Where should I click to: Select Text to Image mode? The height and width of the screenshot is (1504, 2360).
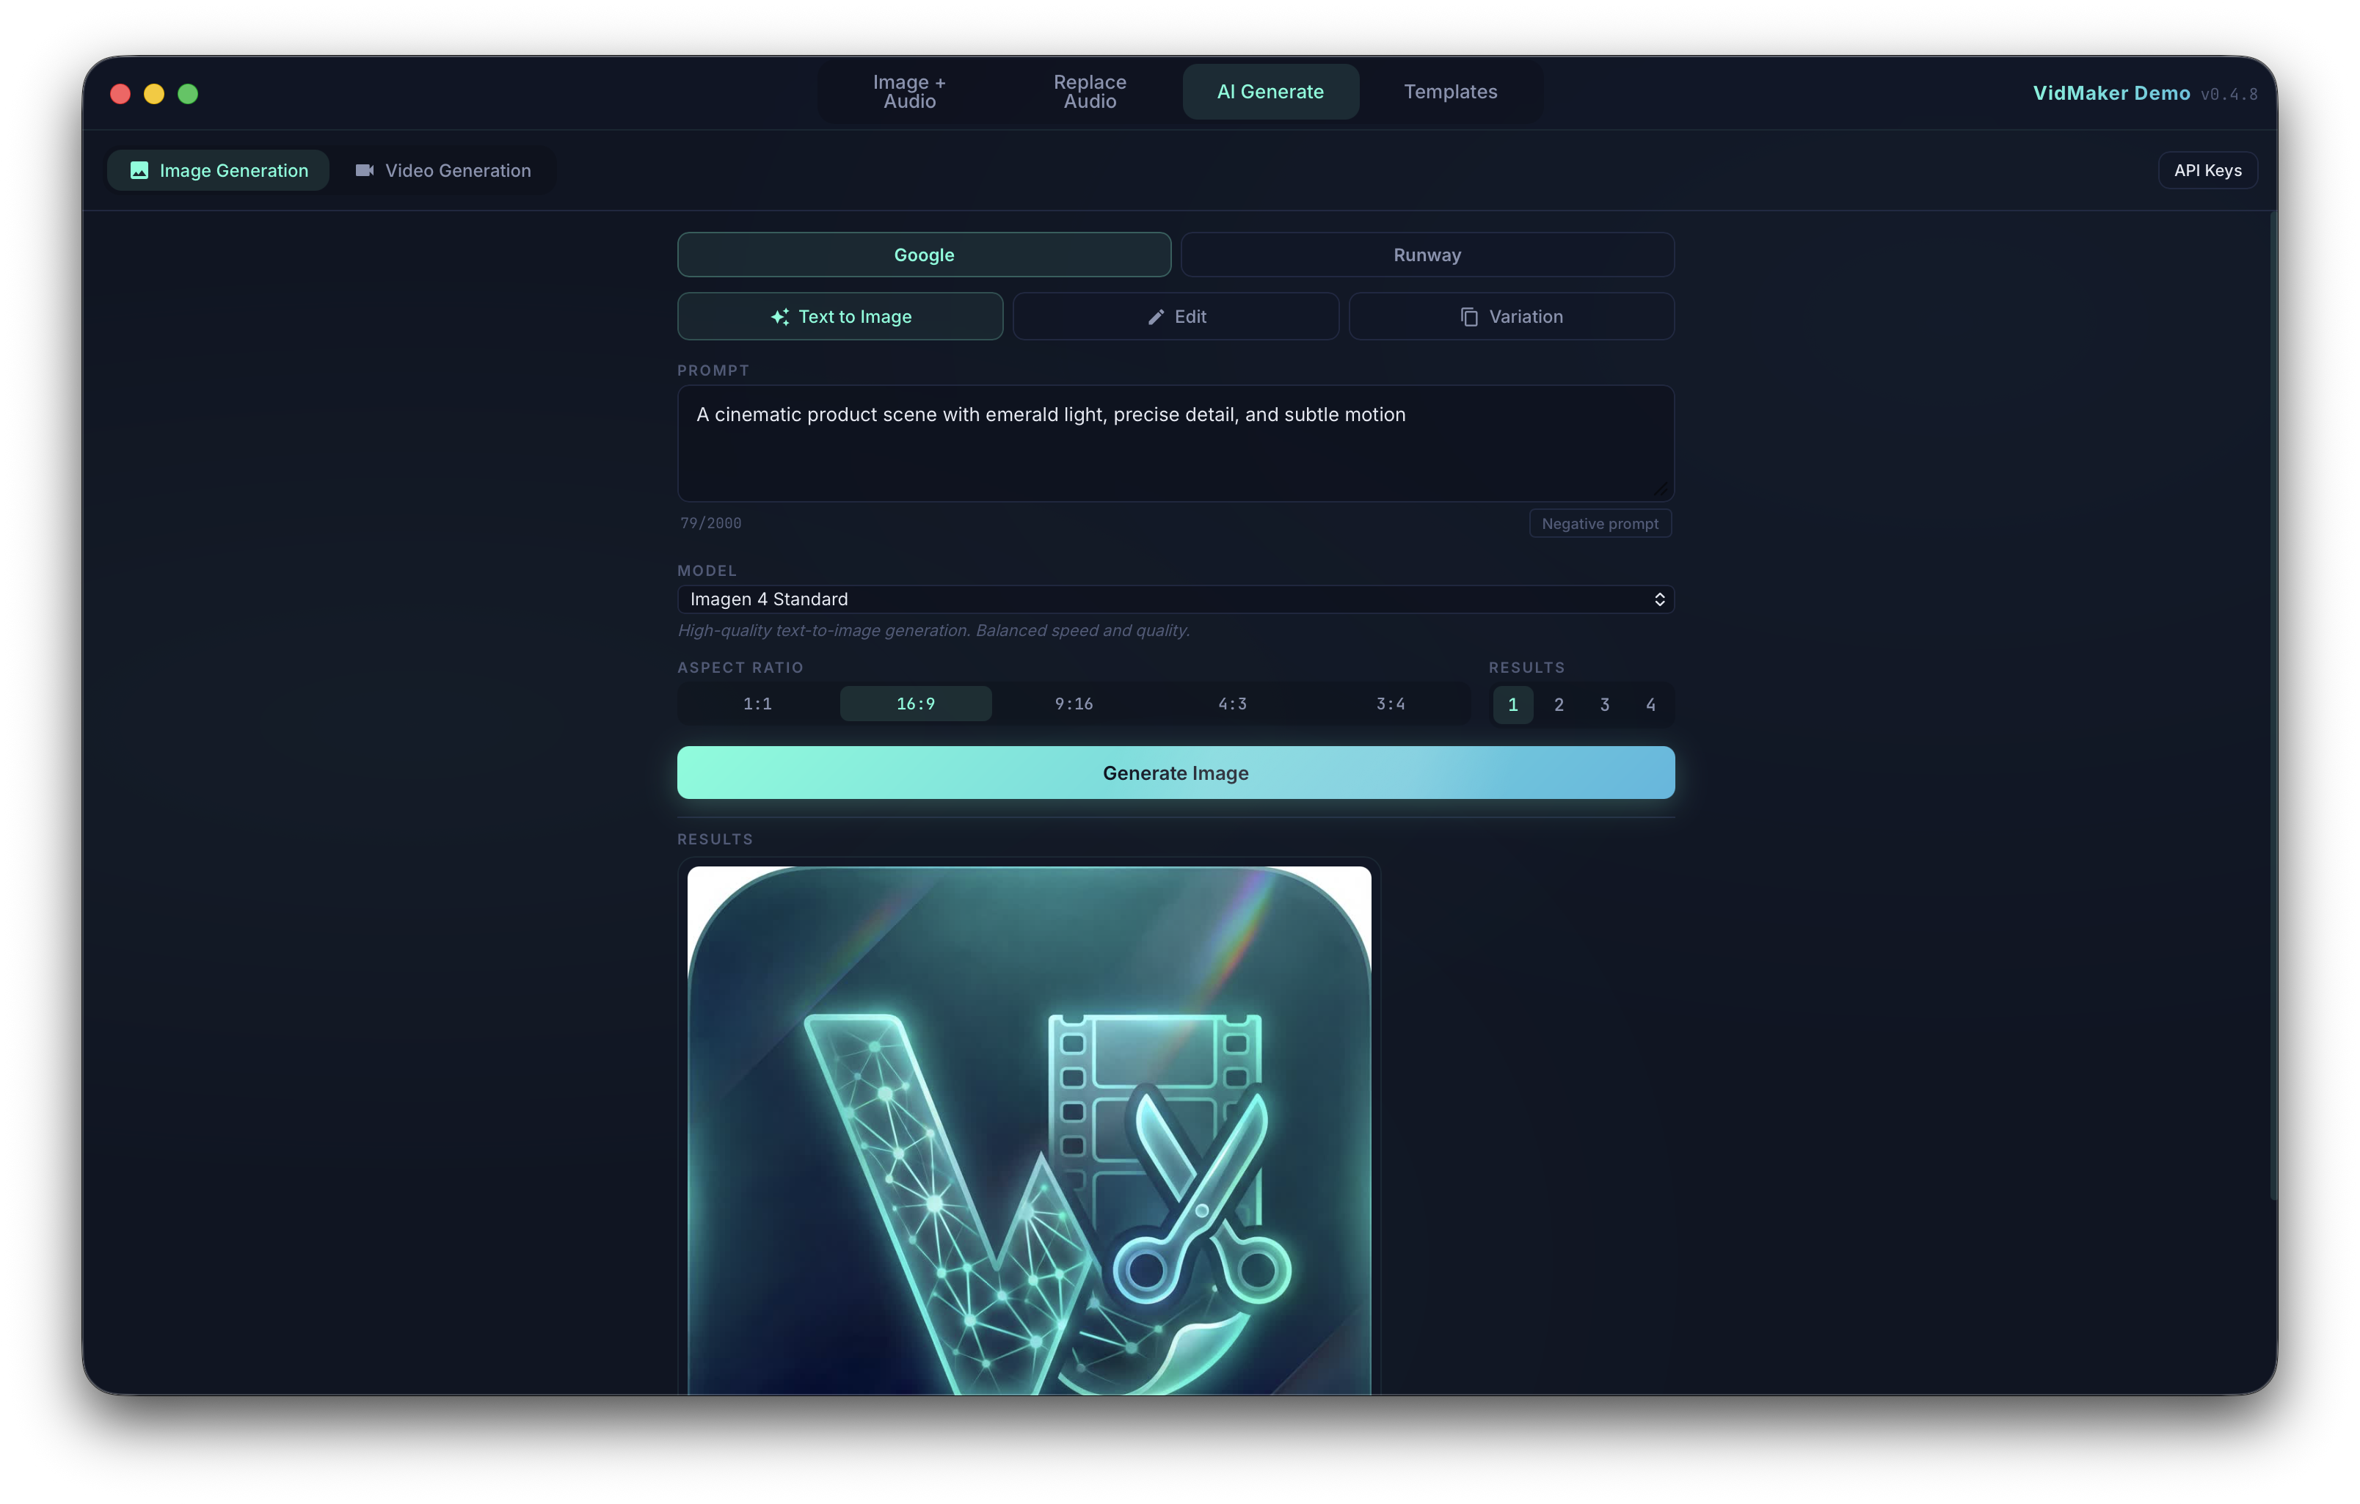pyautogui.click(x=840, y=316)
